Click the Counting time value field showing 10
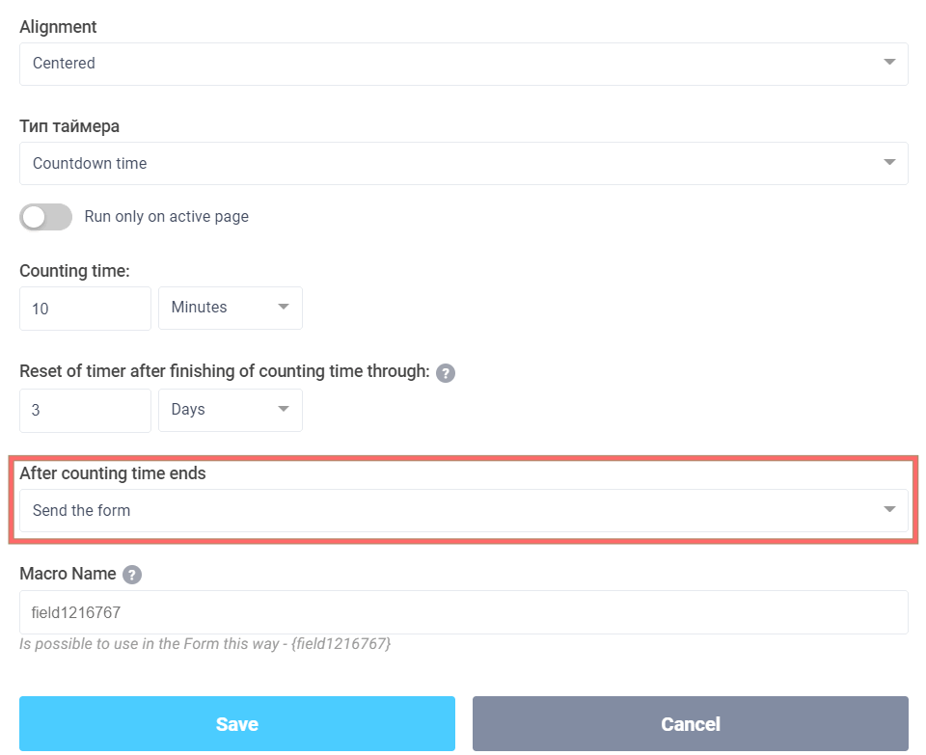Viewport: 926px width, 755px height. 85,308
